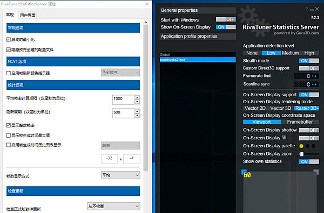Decrease the 刷新周期 value with down arrow

[137, 115]
